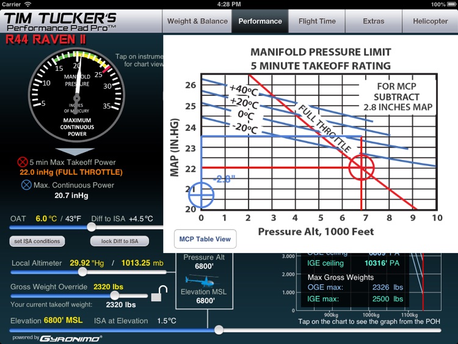Click the OAT slider handle
Image resolution: width=458 pixels, height=344 pixels.
pyautogui.click(x=92, y=227)
